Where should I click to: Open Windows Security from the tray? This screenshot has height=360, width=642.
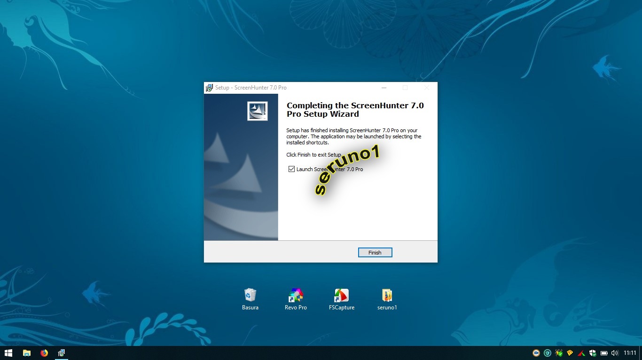tap(593, 353)
